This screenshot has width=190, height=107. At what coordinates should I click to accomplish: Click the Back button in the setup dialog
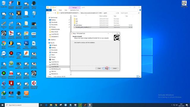coord(99,68)
